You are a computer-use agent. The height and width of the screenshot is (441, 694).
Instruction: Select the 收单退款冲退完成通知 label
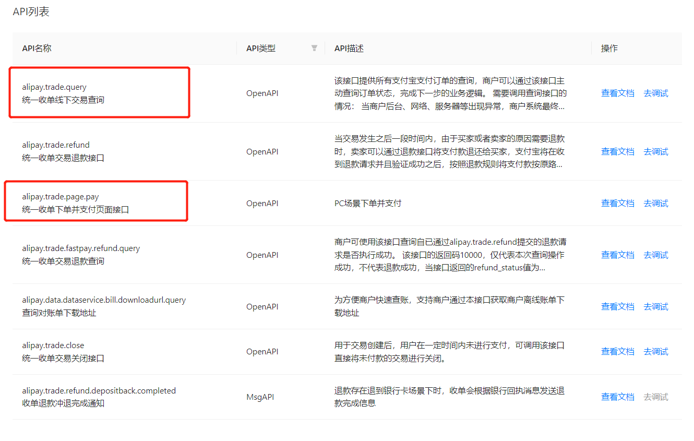point(63,403)
